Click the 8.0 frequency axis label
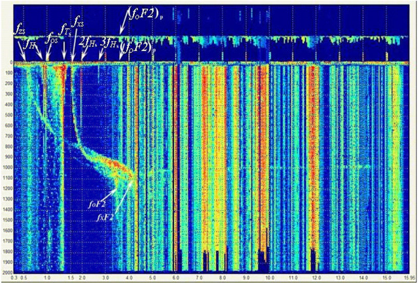 223,277
